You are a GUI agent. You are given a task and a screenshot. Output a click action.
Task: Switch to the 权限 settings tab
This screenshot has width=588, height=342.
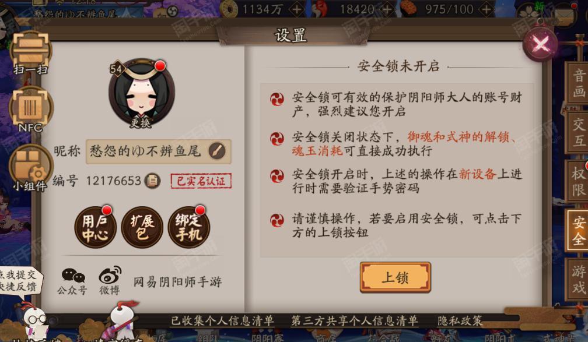coord(577,181)
